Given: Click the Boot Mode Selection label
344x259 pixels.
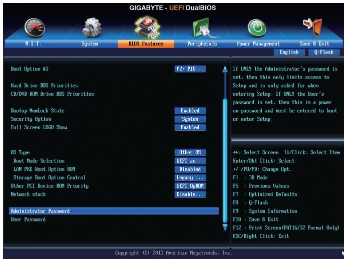Looking at the screenshot, I should pyautogui.click(x=39, y=161).
